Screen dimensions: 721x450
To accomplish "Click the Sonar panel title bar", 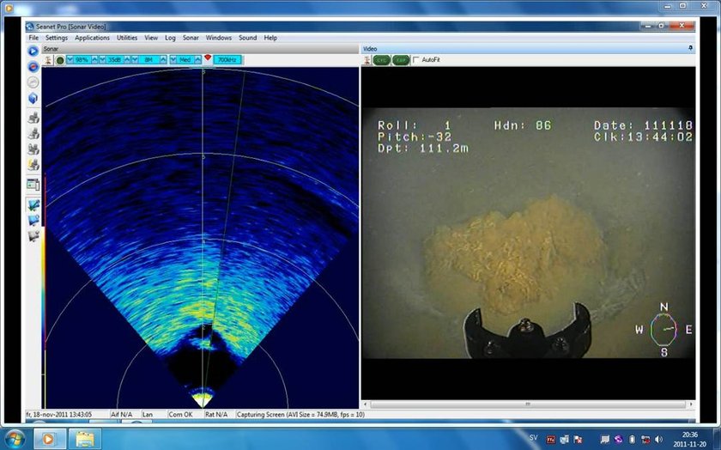I will [200, 49].
